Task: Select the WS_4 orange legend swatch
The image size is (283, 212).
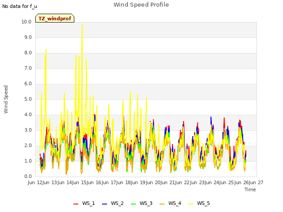Action: [x=162, y=204]
